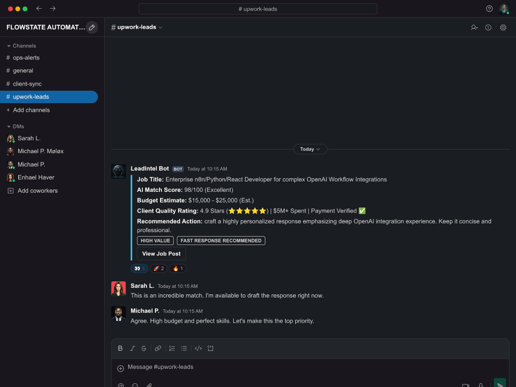The height and width of the screenshot is (387, 516).
Task: Click the 'AI Match Score: 98/100' line
Action: click(x=185, y=190)
